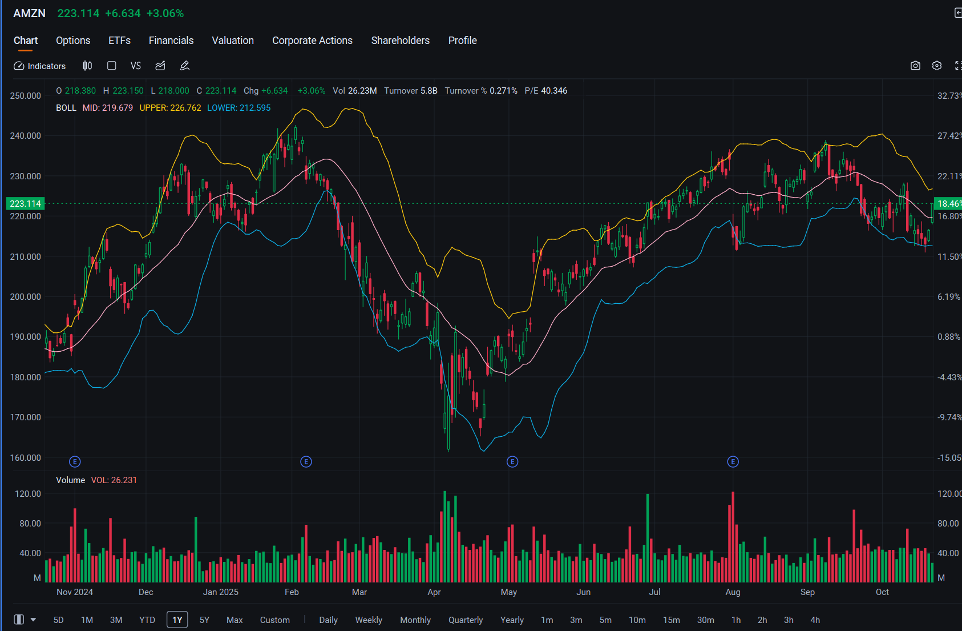962x631 pixels.
Task: Select the 3m intraday interval
Action: (x=576, y=620)
